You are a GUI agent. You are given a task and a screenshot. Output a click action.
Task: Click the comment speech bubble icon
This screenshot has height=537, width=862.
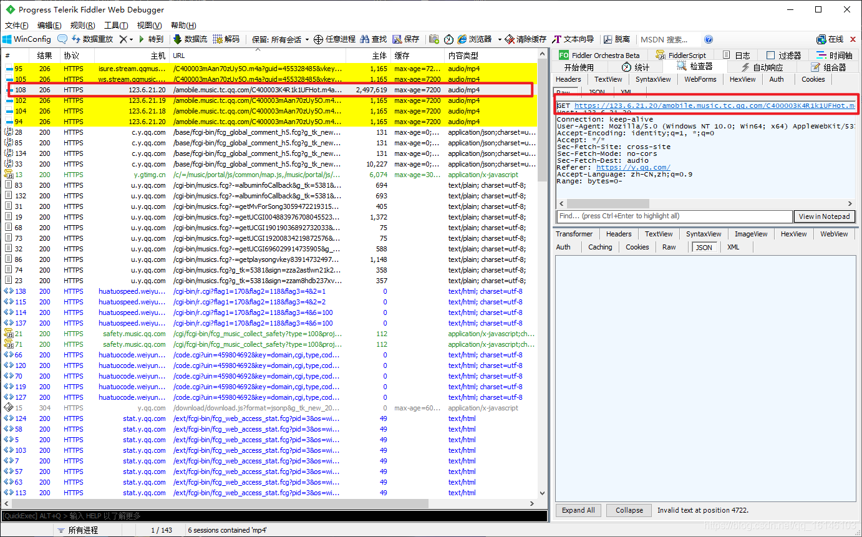point(62,39)
